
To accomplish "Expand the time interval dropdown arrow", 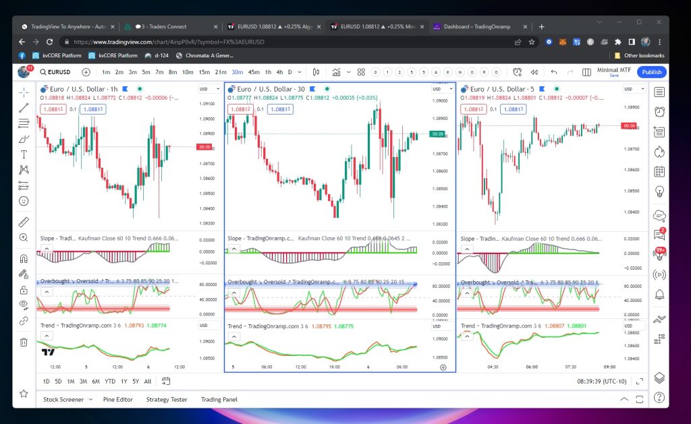I will point(300,72).
